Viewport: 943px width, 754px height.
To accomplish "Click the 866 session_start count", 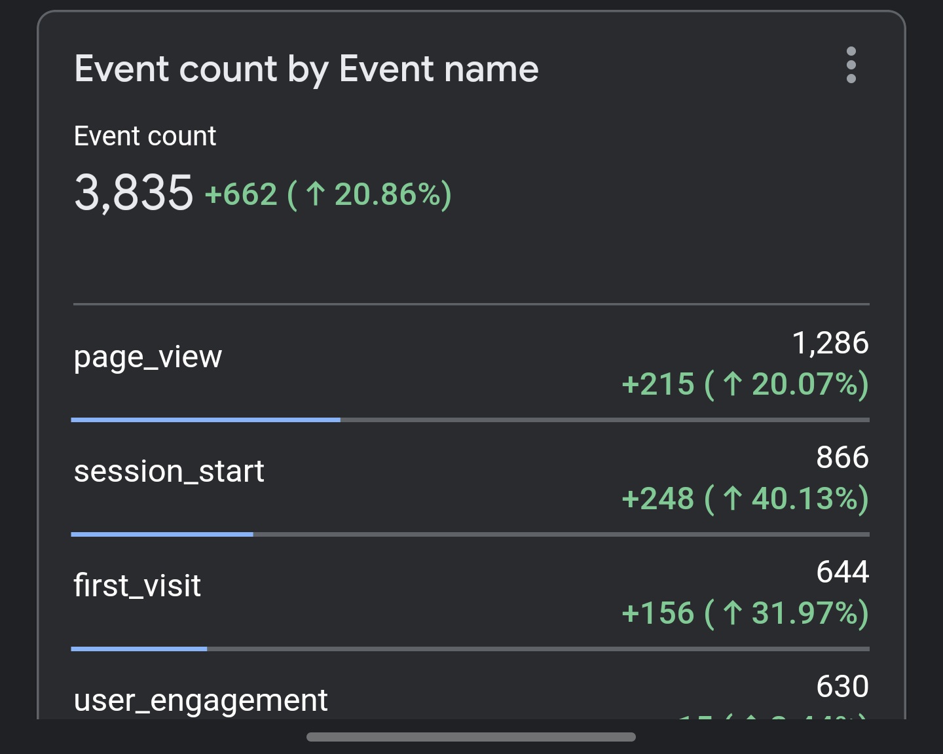I will click(x=842, y=458).
